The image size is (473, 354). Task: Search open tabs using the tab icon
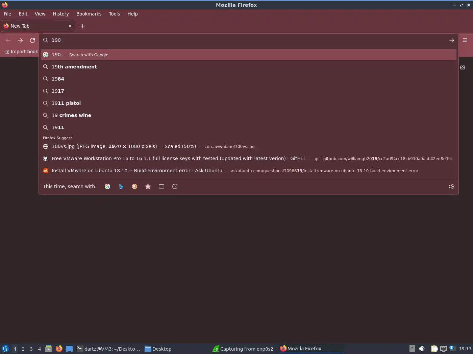(x=161, y=186)
